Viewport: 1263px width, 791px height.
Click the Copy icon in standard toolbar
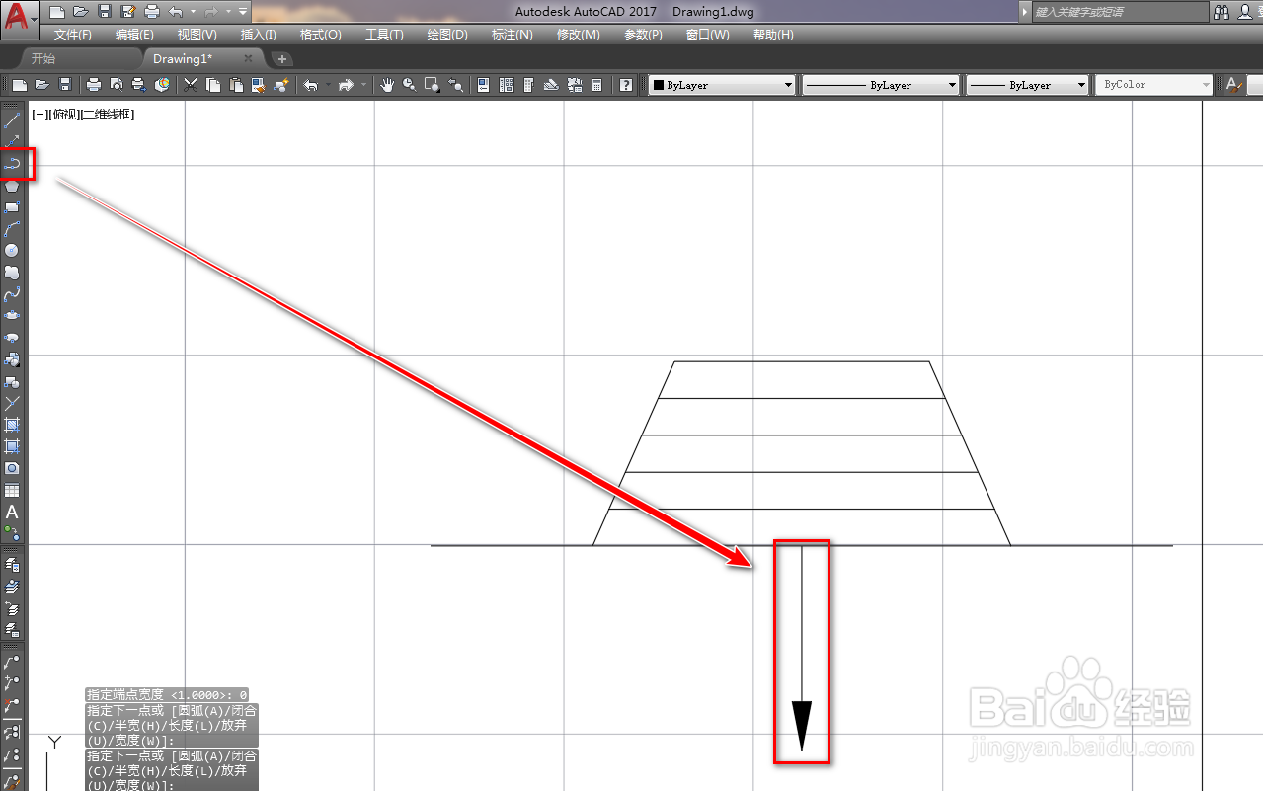click(x=213, y=85)
